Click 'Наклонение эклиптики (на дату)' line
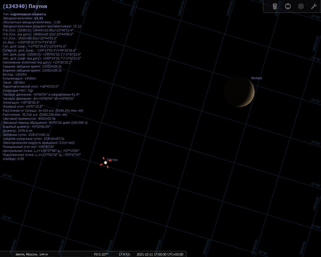This screenshot has height=257, width=321. (x=37, y=62)
